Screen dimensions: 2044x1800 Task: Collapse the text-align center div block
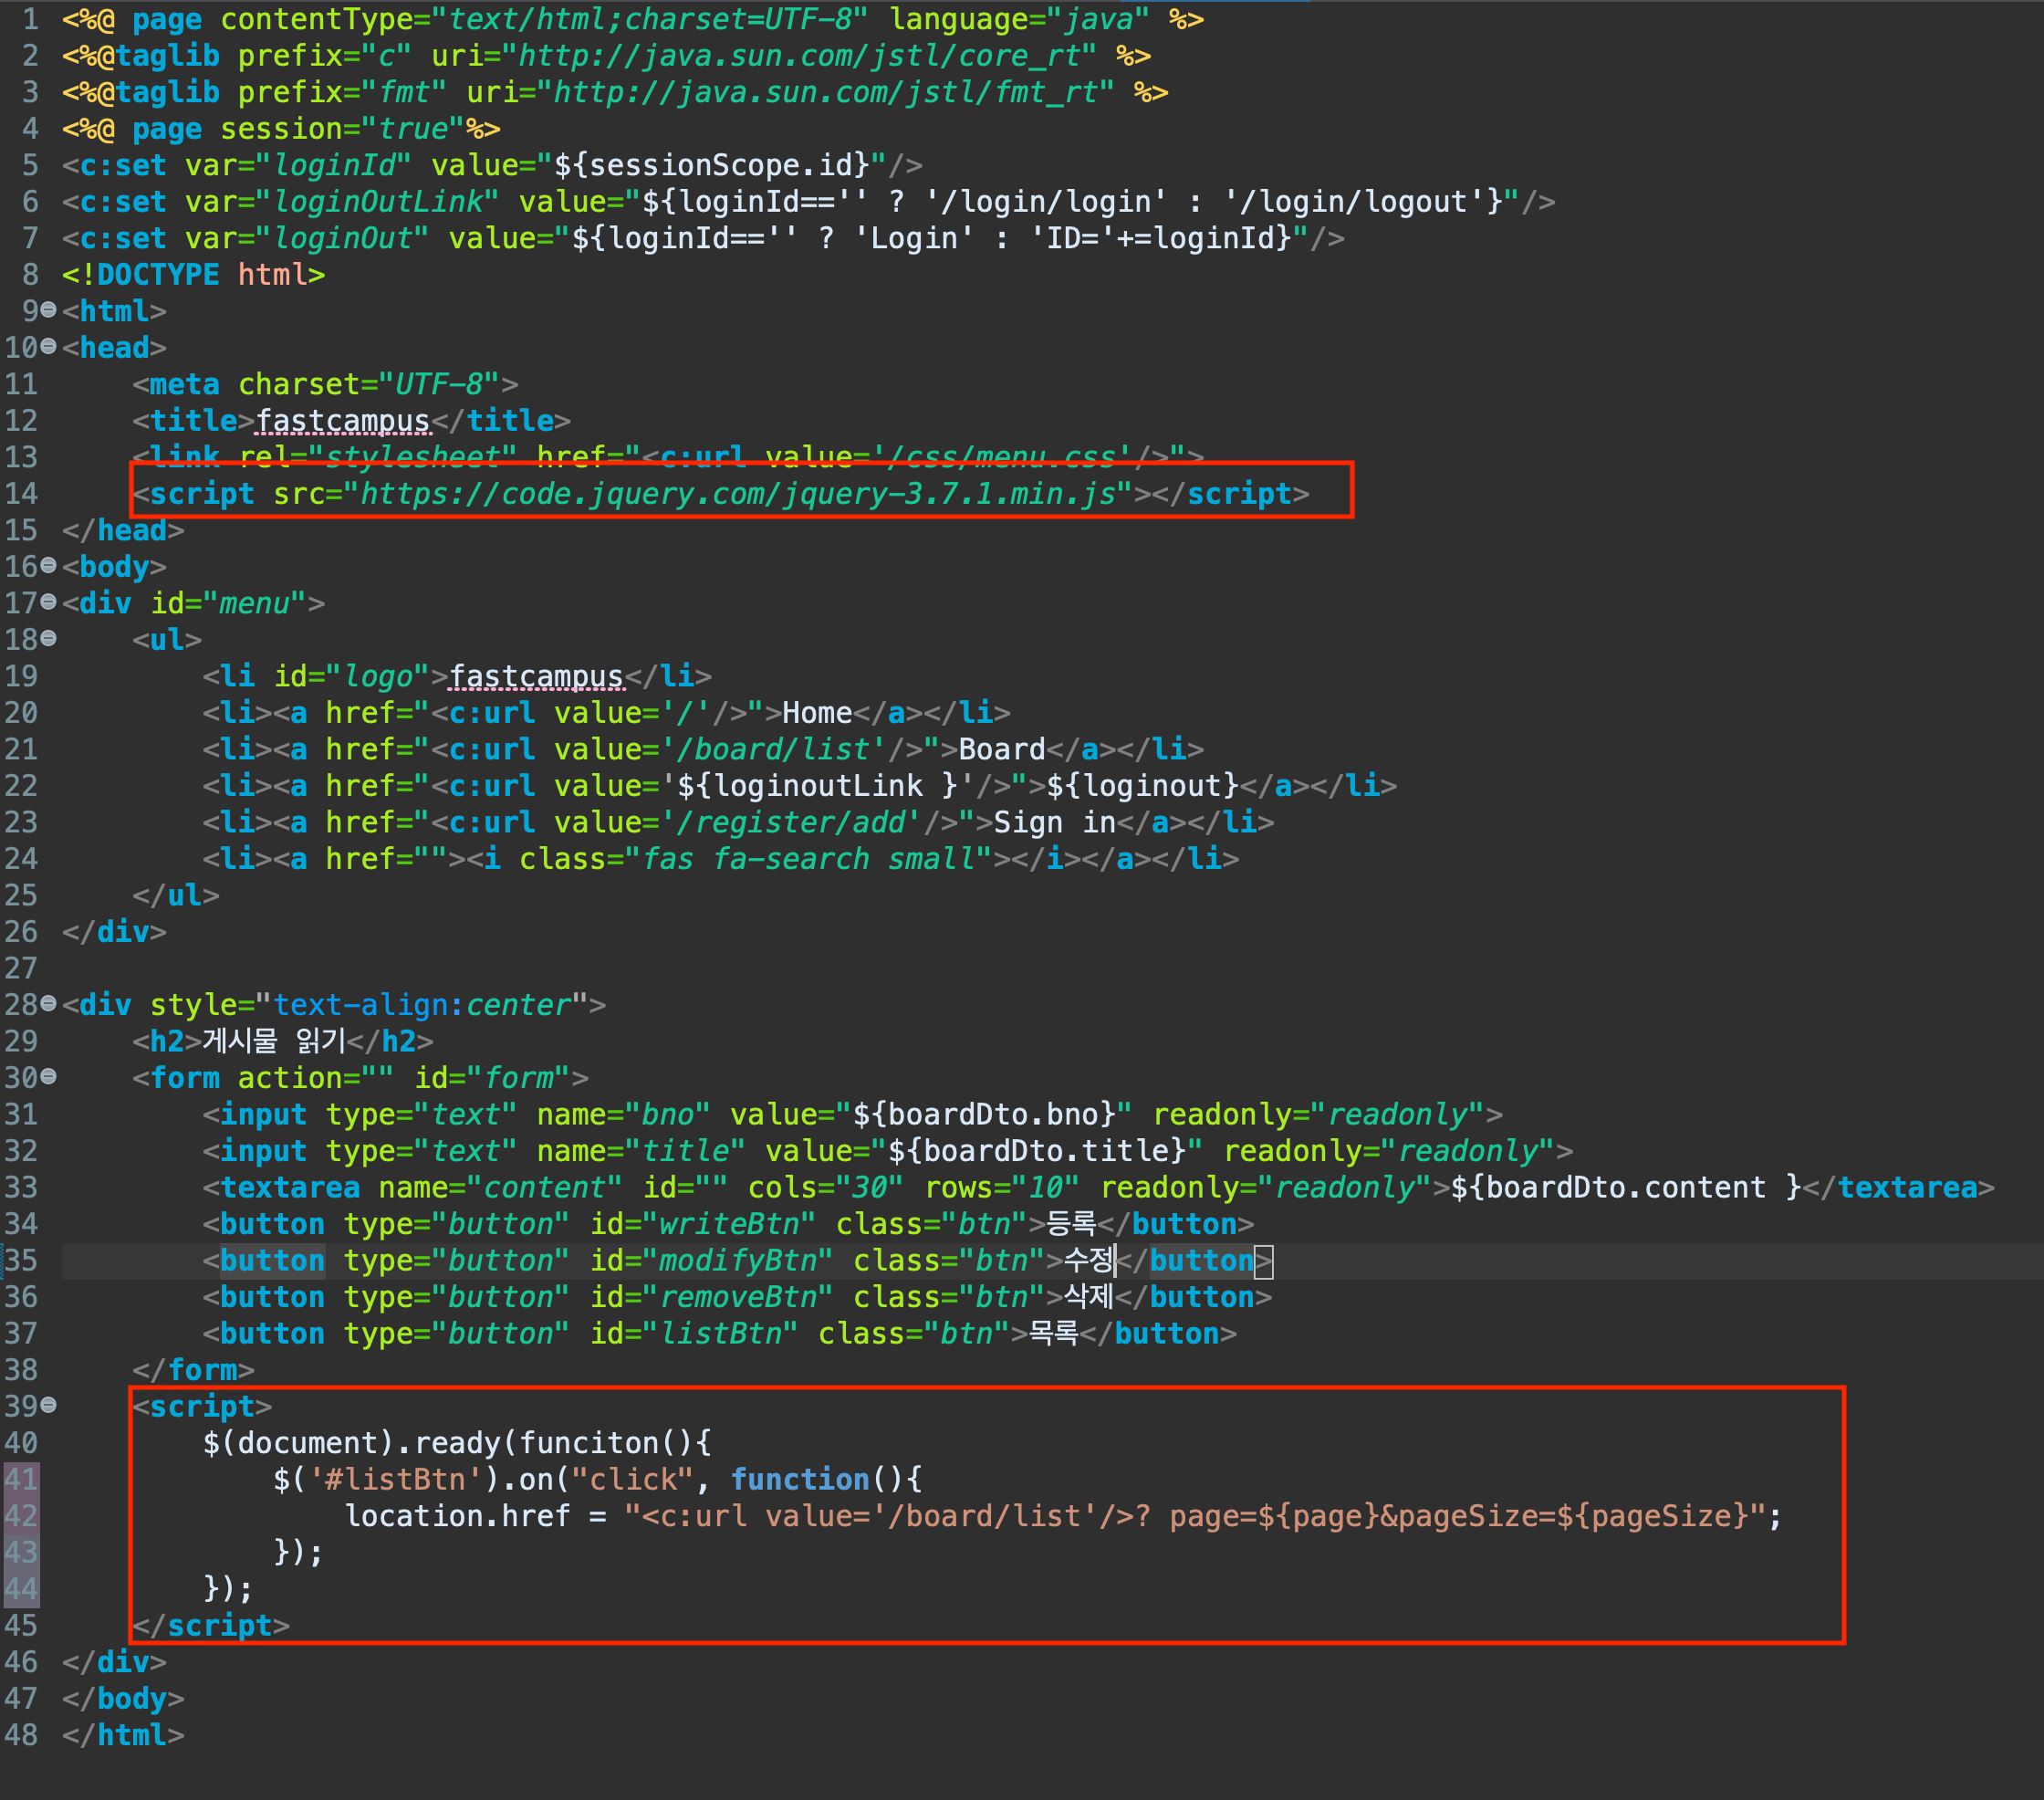(x=47, y=1003)
